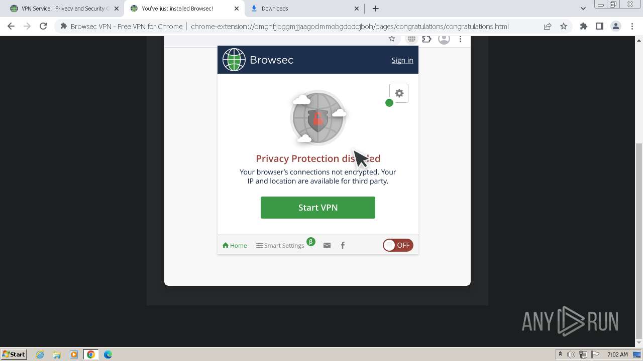This screenshot has width=643, height=361.
Task: Open Smart Settings in Browsec
Action: (280, 245)
